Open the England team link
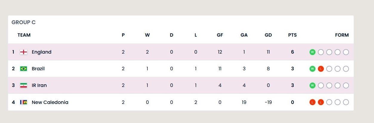The image size is (374, 123). point(41,52)
